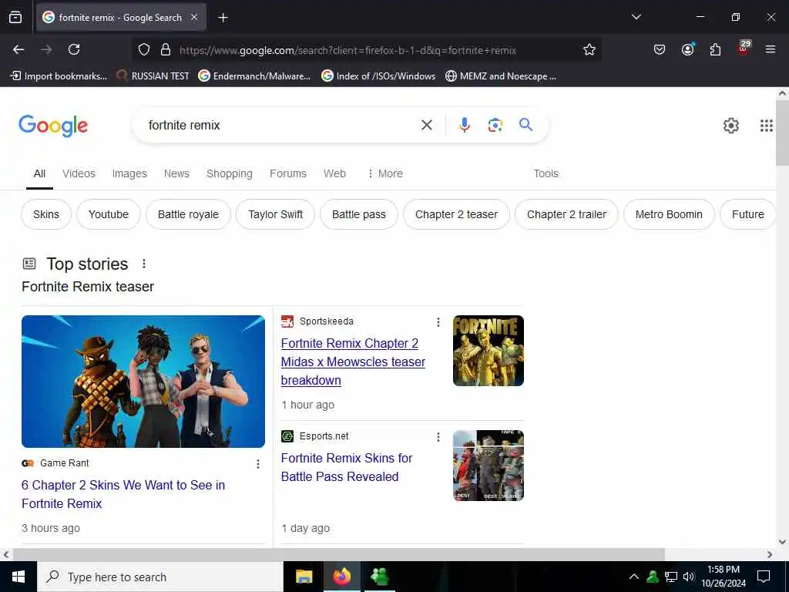Click Type here to search box

coord(160,577)
